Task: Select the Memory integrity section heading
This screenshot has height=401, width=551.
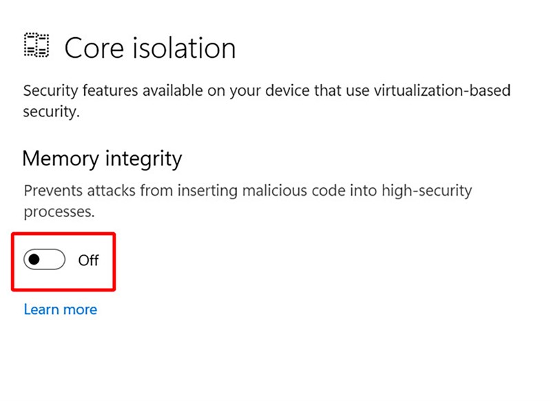Action: [x=102, y=158]
